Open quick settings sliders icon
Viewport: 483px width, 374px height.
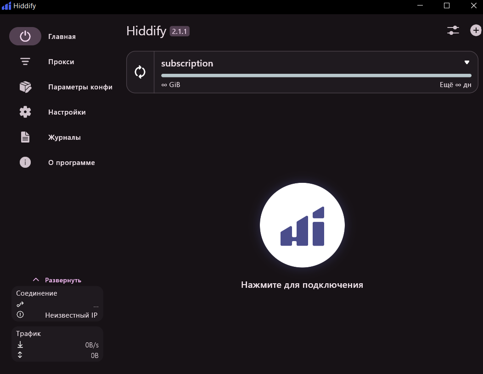(453, 30)
